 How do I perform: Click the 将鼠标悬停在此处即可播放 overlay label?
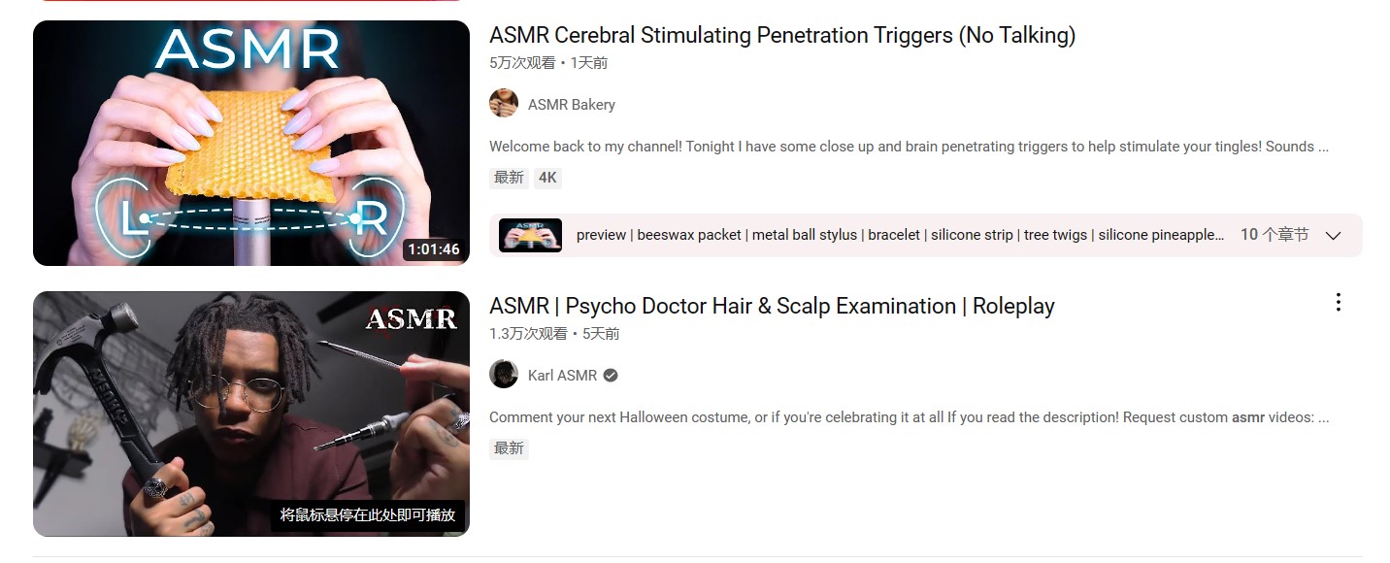tap(368, 515)
